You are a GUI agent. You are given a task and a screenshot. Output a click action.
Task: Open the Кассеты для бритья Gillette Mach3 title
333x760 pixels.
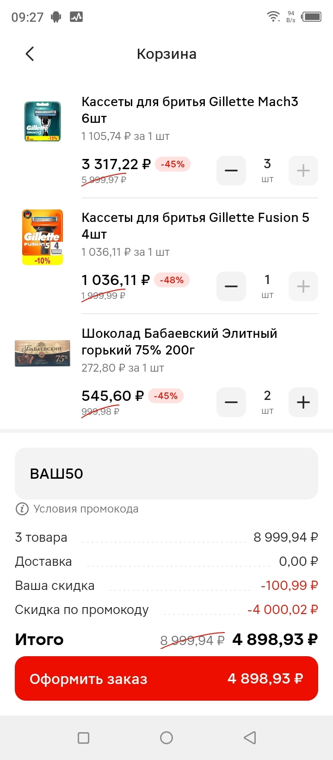tap(190, 110)
